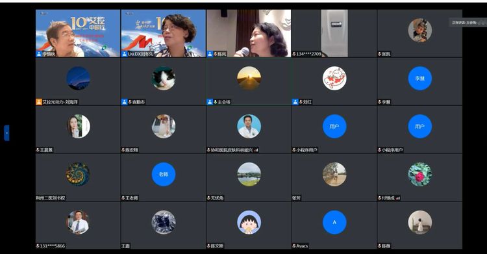This screenshot has height=254, width=487.
Task: Click the blue 老师 avatar circle
Action: point(164,174)
